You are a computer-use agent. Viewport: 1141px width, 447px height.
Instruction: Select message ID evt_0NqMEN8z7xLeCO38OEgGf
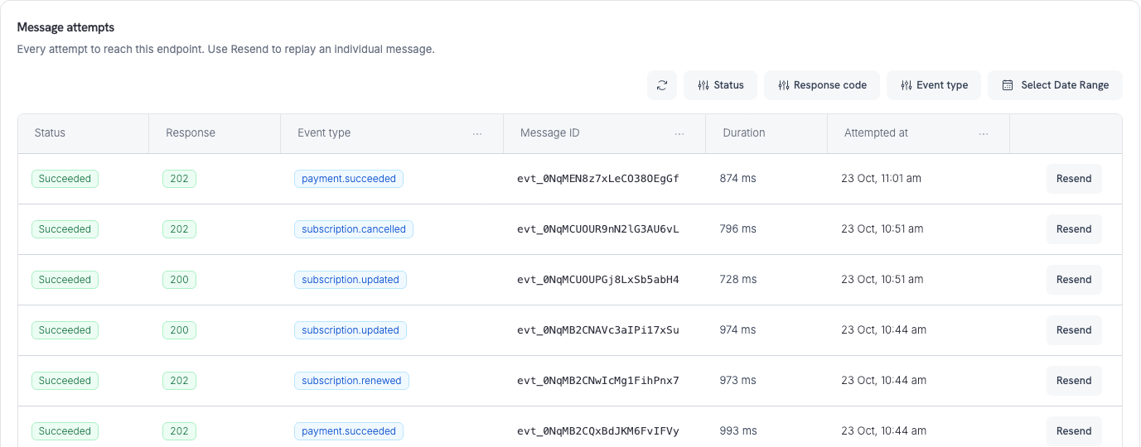(598, 179)
